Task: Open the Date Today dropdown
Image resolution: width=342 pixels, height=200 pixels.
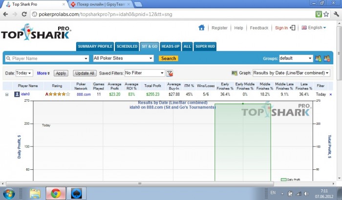Action: tap(24, 73)
